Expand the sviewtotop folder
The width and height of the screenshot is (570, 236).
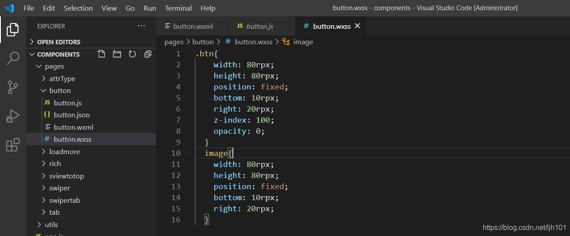click(91, 176)
